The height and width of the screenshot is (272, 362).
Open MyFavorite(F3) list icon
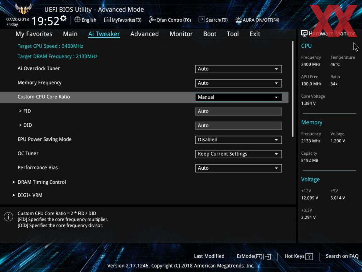107,20
